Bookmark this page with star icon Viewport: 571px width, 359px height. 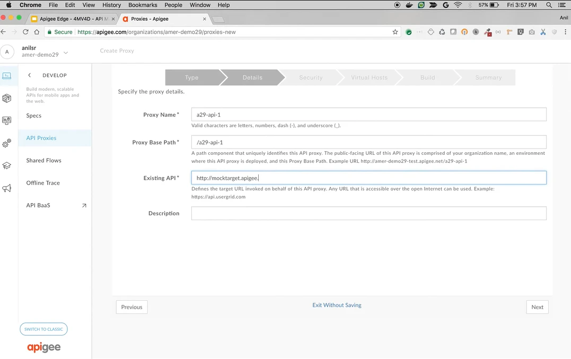[x=395, y=32]
